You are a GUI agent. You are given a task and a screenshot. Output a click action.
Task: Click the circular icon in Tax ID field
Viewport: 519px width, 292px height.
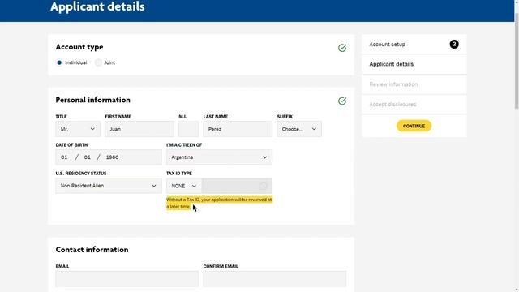point(263,186)
